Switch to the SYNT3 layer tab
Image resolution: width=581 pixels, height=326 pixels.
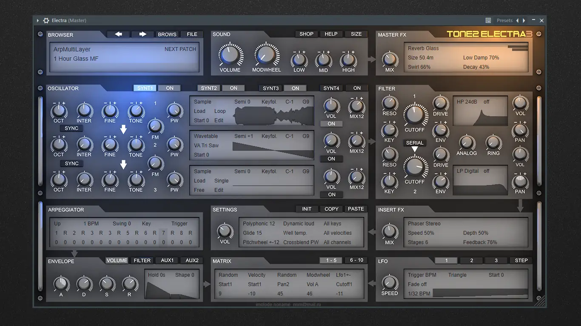pos(271,88)
